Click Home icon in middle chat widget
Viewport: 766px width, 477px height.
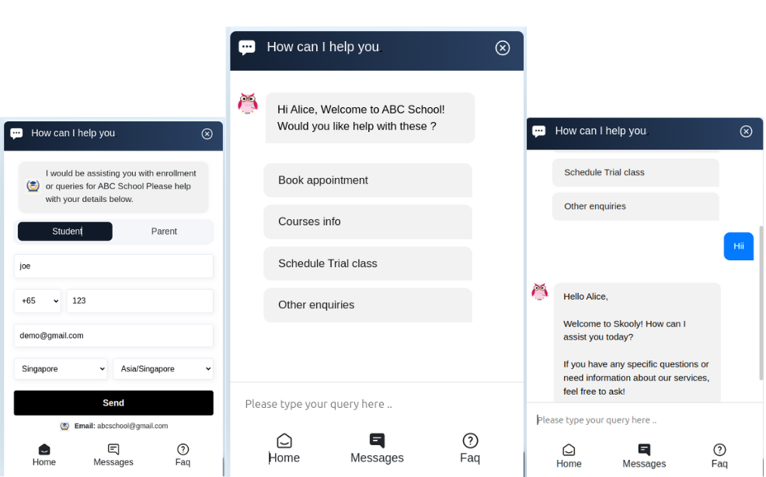[284, 440]
